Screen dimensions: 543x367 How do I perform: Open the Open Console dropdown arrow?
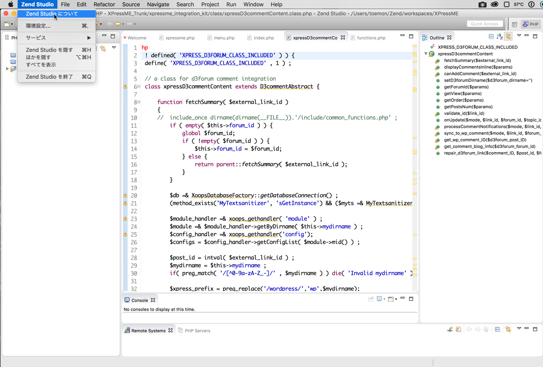point(396,299)
